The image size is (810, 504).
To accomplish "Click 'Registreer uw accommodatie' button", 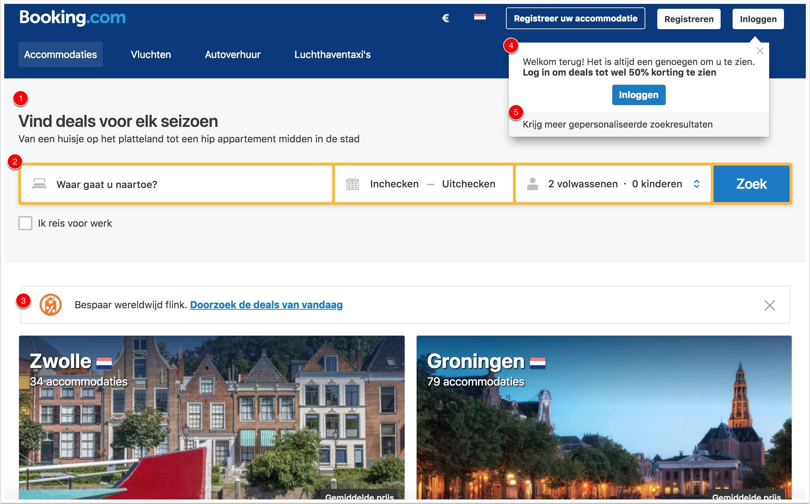I will (576, 18).
